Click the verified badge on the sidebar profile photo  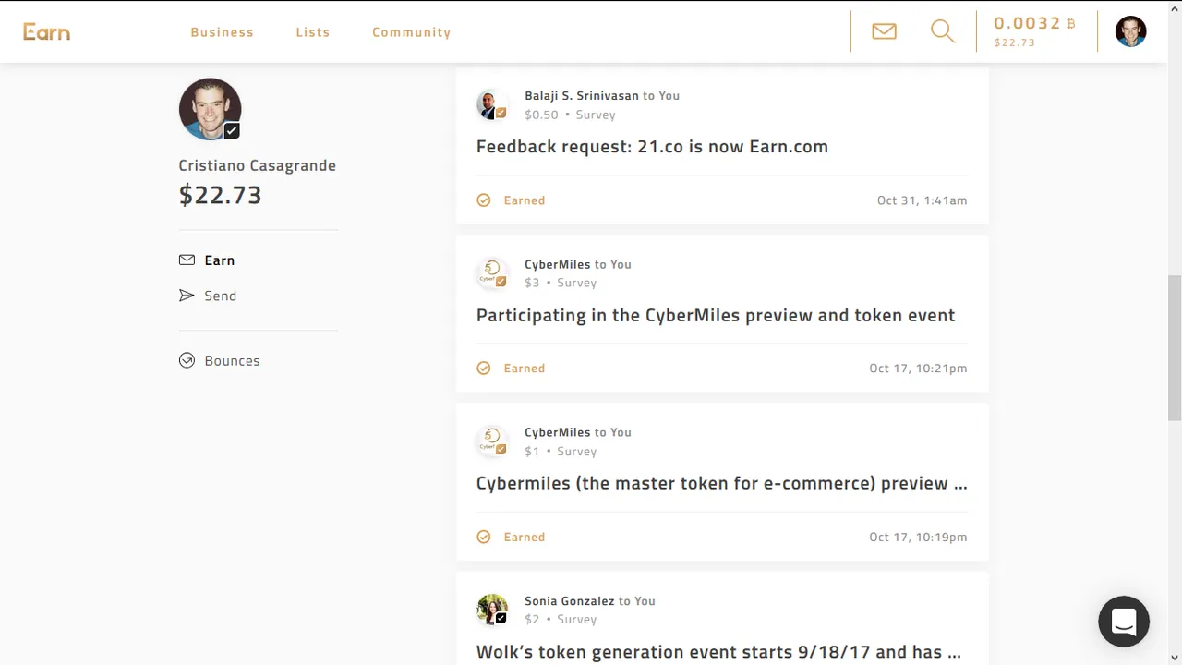pyautogui.click(x=232, y=131)
